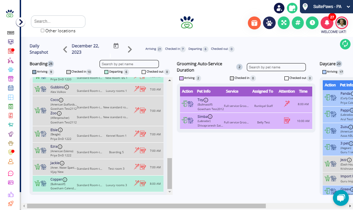The image size is (353, 210).
Task: Go to the previous day arrow
Action: pyautogui.click(x=65, y=49)
